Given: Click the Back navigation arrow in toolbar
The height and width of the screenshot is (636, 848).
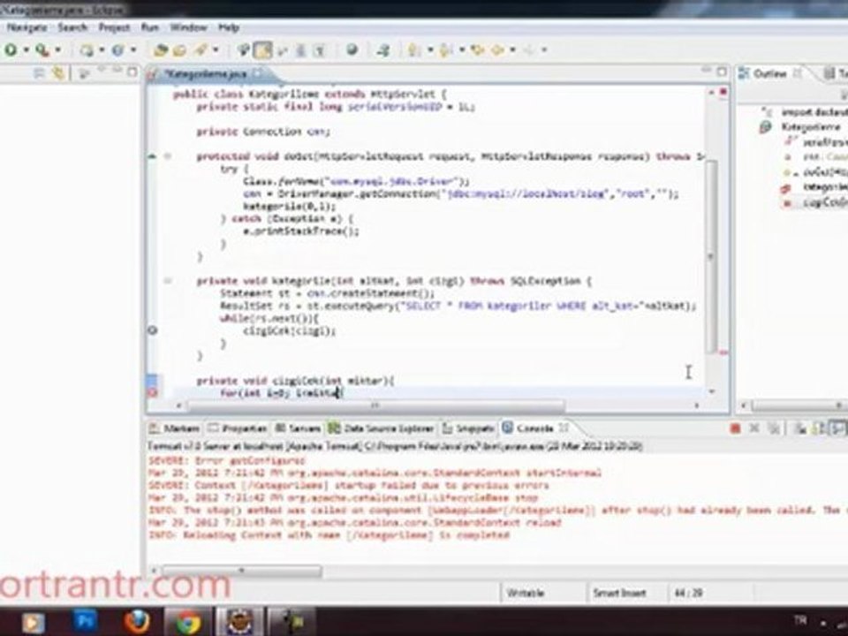Looking at the screenshot, I should click(x=497, y=50).
